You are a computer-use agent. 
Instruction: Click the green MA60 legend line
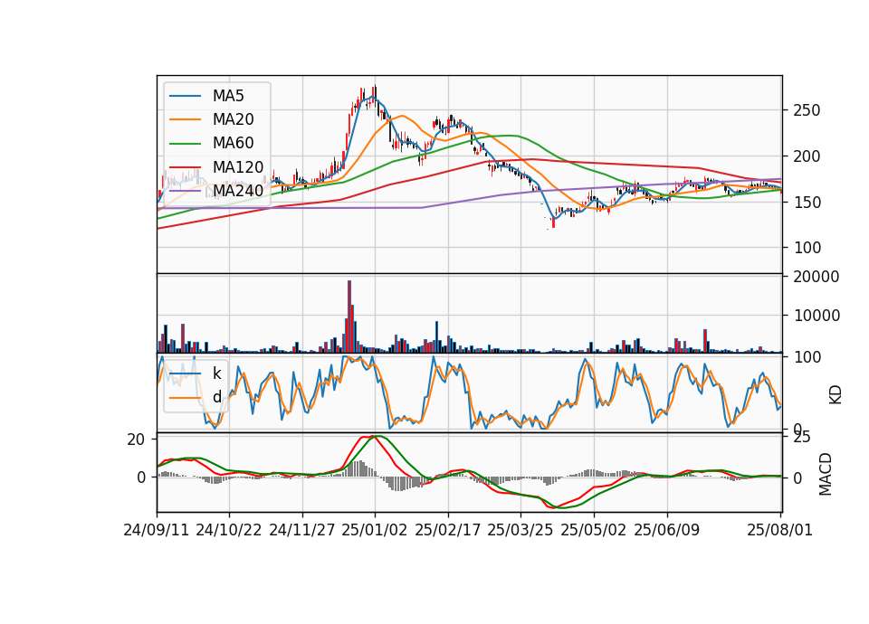[x=185, y=144]
